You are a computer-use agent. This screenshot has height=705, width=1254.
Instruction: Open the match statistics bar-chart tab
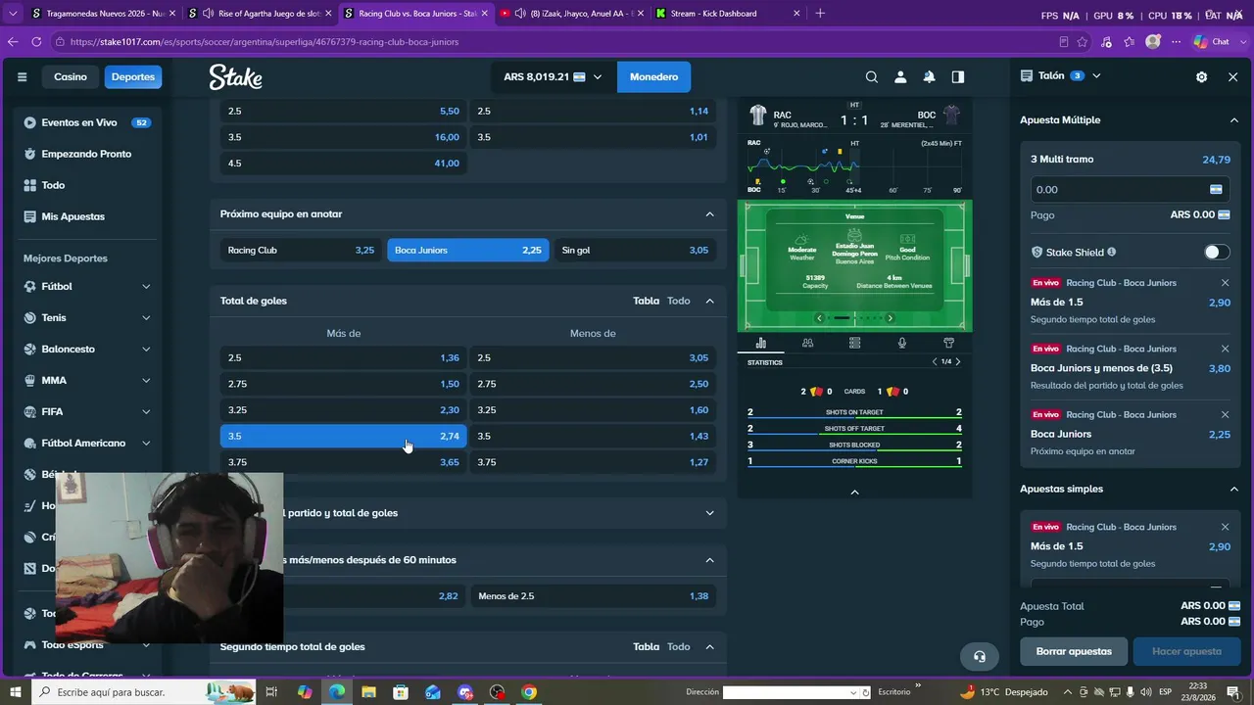click(x=761, y=343)
